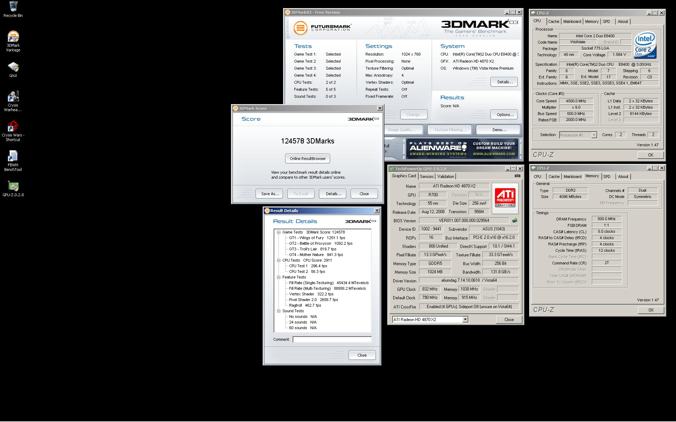This screenshot has height=422, width=676.
Task: Click the ATI CrossFire status field
Action: tap(469, 307)
